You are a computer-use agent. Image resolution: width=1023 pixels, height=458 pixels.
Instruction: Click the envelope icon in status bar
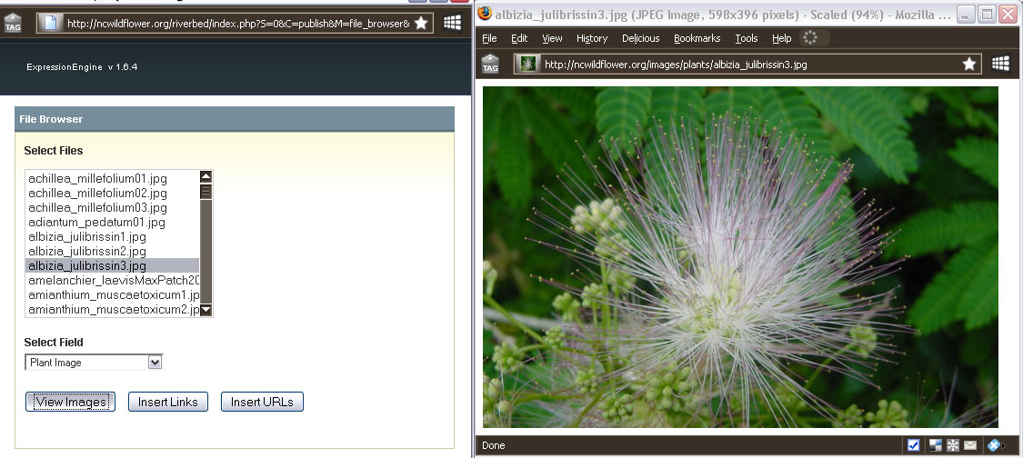tap(970, 445)
